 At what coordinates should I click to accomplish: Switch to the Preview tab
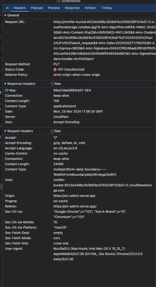click(54, 8)
